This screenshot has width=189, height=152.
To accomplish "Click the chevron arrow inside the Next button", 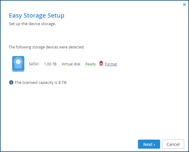I will point(154,144).
